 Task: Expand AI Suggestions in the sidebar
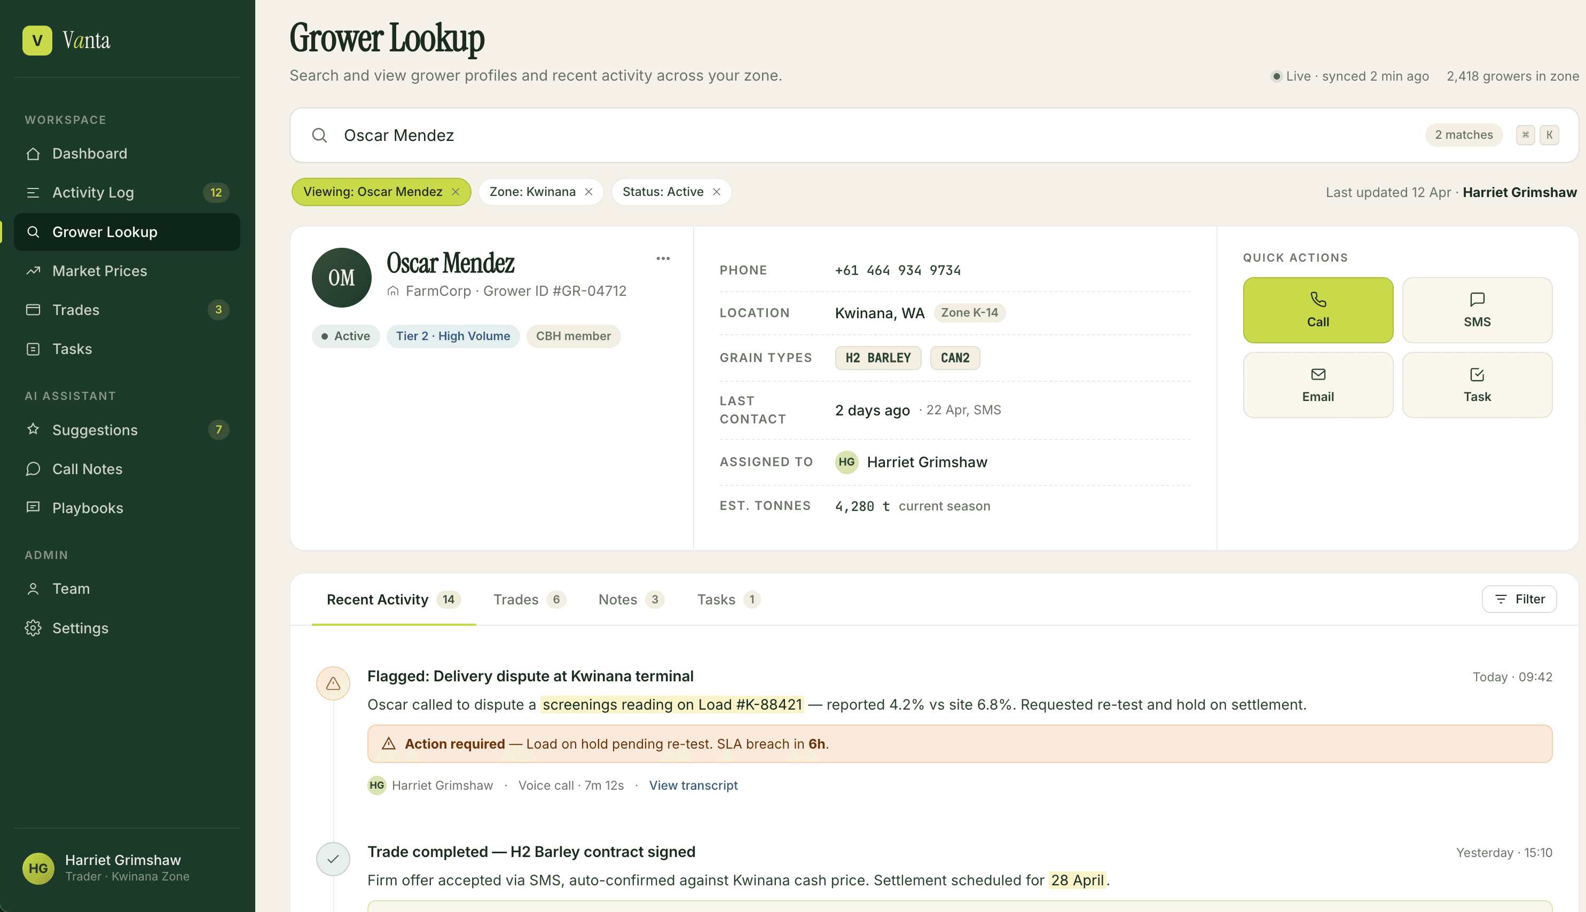pos(95,430)
